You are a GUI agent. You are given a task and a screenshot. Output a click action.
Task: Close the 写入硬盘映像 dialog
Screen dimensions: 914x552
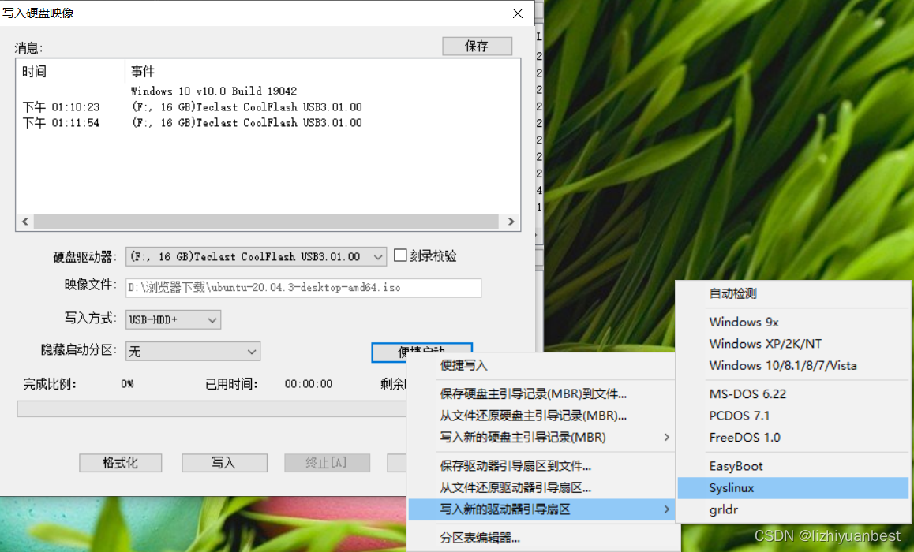point(518,13)
